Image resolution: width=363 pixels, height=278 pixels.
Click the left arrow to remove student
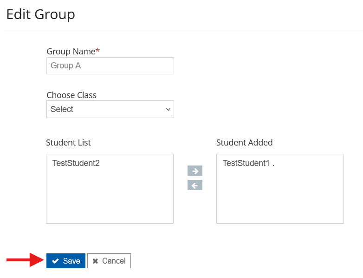195,185
